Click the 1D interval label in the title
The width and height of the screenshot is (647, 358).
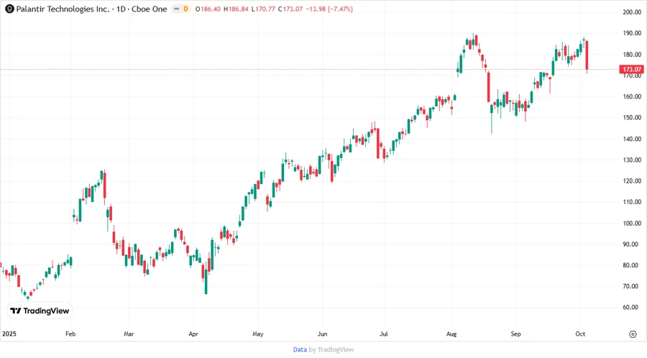pos(122,9)
